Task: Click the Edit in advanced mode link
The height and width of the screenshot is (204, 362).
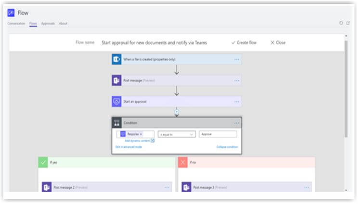Action: [x=129, y=147]
